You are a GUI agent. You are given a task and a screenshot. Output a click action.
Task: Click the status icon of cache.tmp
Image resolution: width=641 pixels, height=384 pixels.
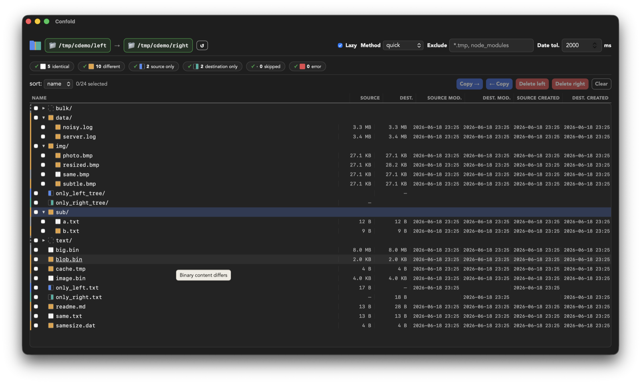tap(51, 269)
